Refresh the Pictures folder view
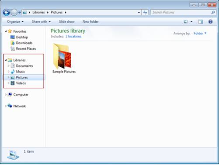Viewport: 219px width, 165px height. (x=145, y=13)
